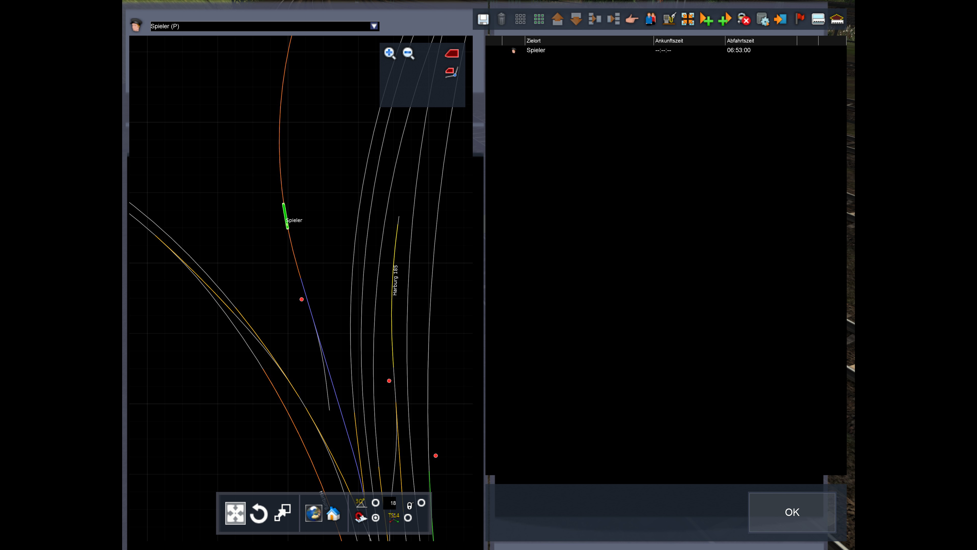Zoom out on the 2D map
The image size is (977, 550).
[408, 53]
